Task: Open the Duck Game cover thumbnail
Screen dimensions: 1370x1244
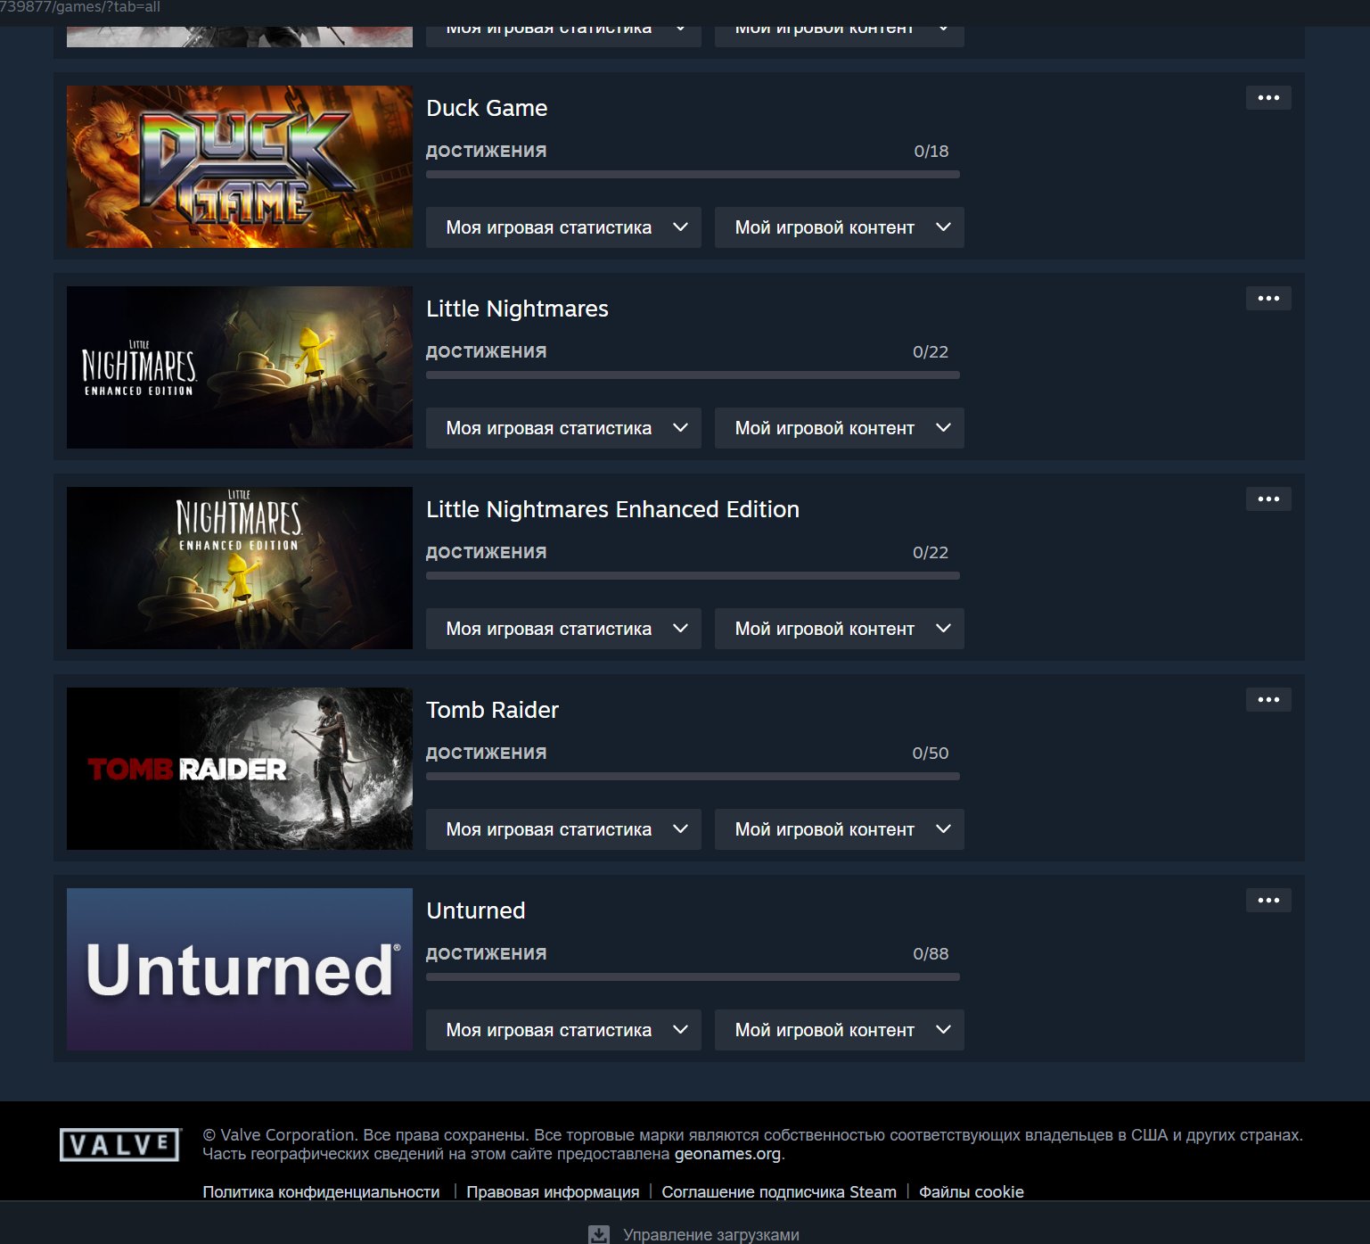Action: (x=240, y=167)
